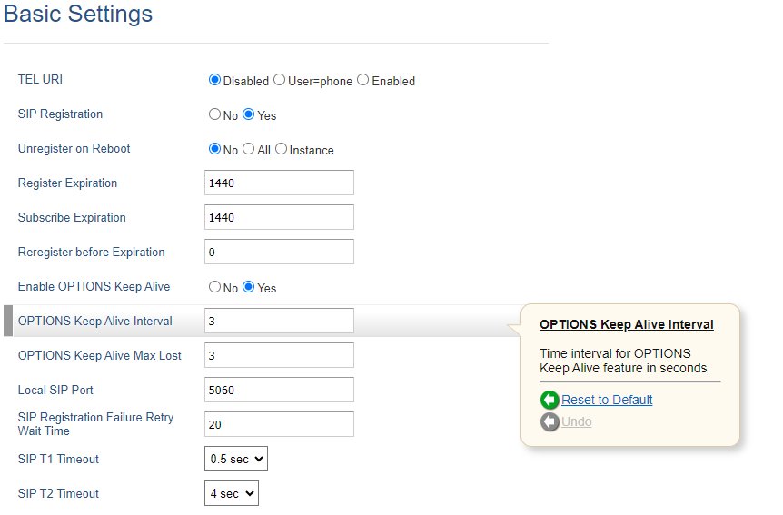Viewport: 783px width, 515px height.
Task: Click the gray Undo arrow icon
Action: click(x=550, y=421)
